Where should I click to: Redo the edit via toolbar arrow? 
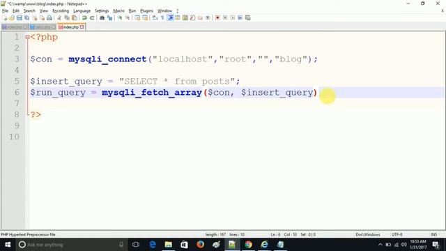(x=92, y=18)
